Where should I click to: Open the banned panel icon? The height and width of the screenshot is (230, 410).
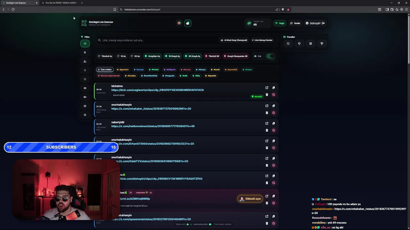click(x=288, y=43)
